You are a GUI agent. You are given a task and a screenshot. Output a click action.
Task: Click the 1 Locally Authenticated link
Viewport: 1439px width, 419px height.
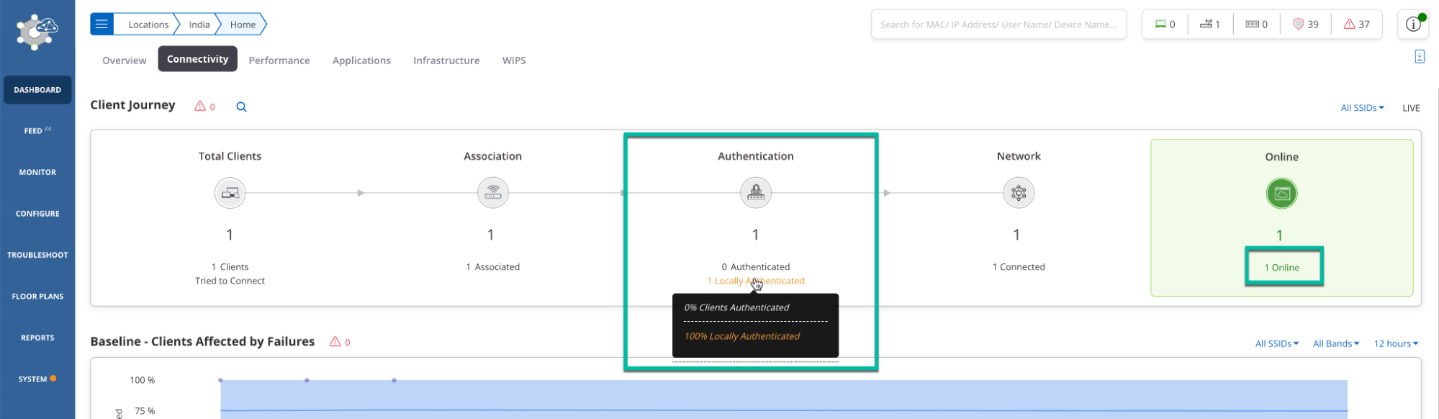[755, 281]
